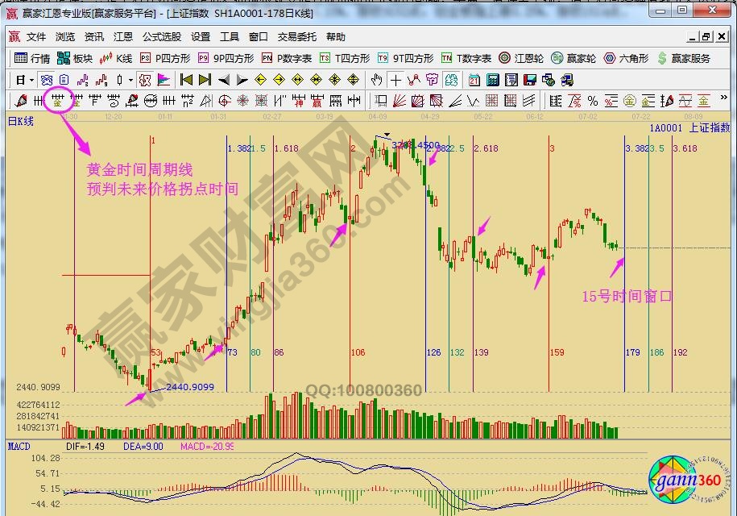Select the percent sign retracement tool
The width and height of the screenshot is (737, 516).
pos(592,101)
